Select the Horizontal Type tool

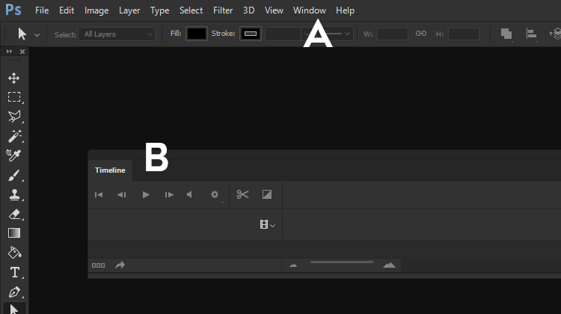click(x=15, y=273)
